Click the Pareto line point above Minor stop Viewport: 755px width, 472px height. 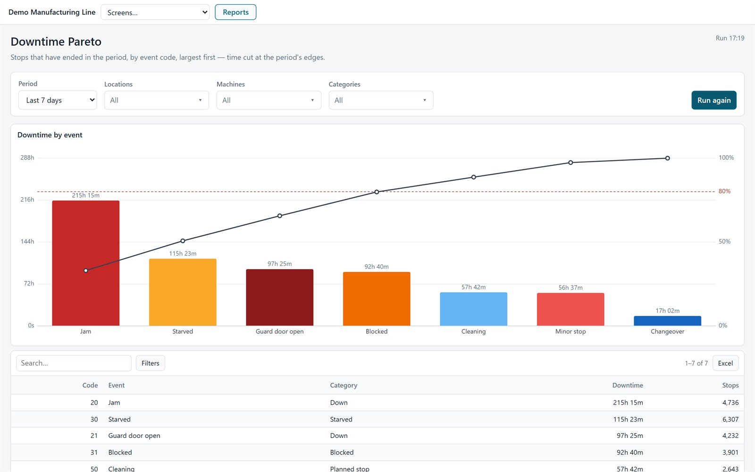(x=570, y=162)
